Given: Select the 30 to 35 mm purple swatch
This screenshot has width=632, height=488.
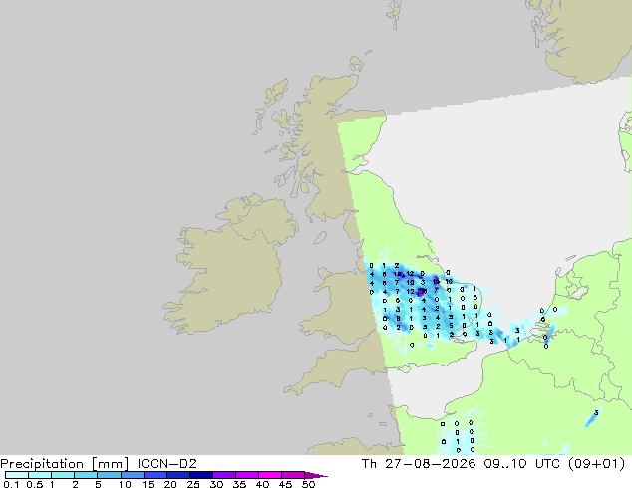Looking at the screenshot, I should coord(224,475).
